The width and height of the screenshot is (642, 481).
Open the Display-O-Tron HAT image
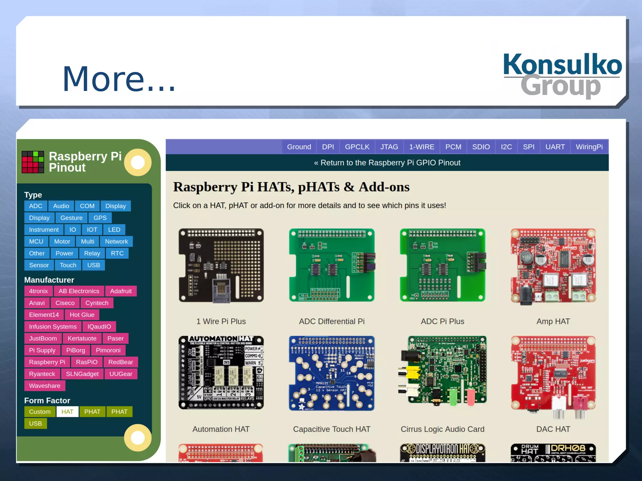click(x=442, y=453)
